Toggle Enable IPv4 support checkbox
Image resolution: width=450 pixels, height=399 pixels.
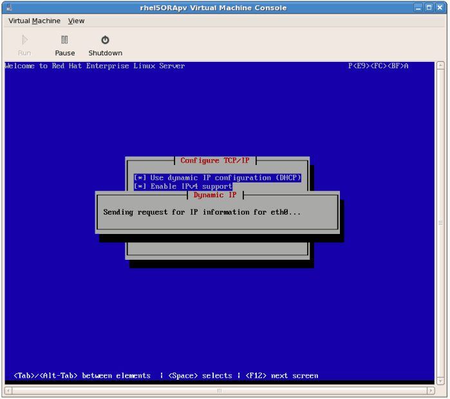tap(140, 186)
